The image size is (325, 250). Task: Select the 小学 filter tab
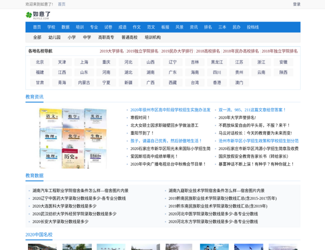coord(71,37)
